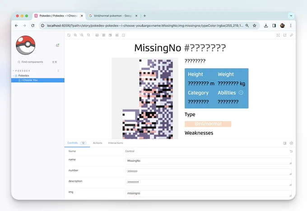Click the Abilities help question icon
This screenshot has height=211, width=307.
point(241,93)
